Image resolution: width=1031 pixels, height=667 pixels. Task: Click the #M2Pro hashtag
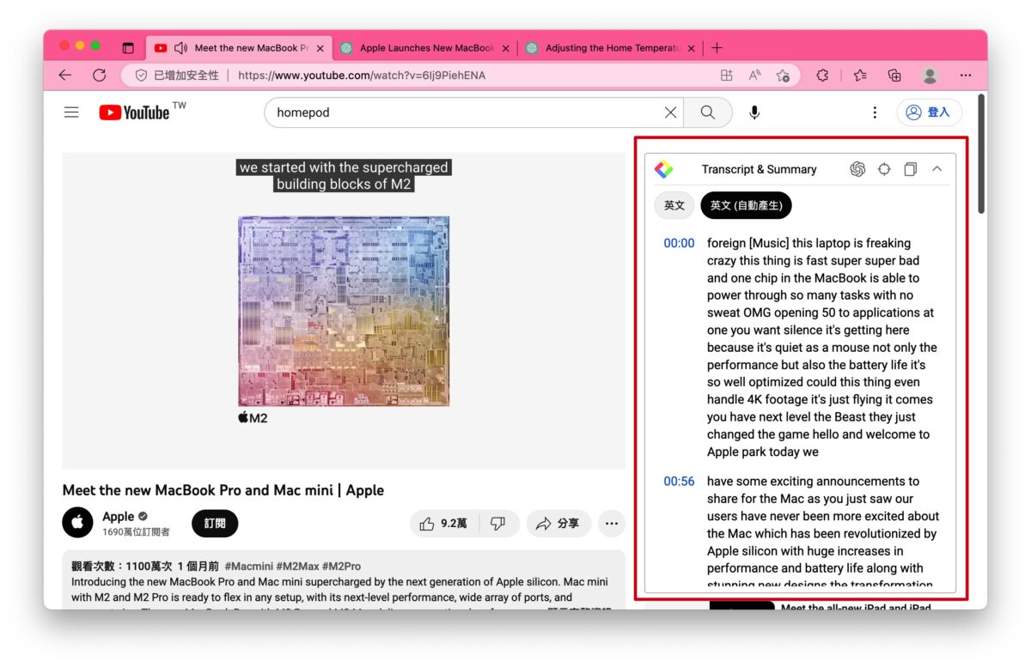coord(342,567)
